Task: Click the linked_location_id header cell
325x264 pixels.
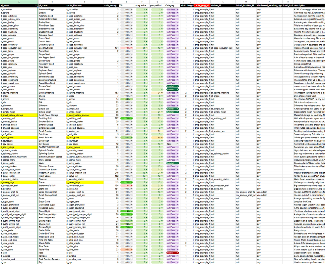Action: (246, 5)
